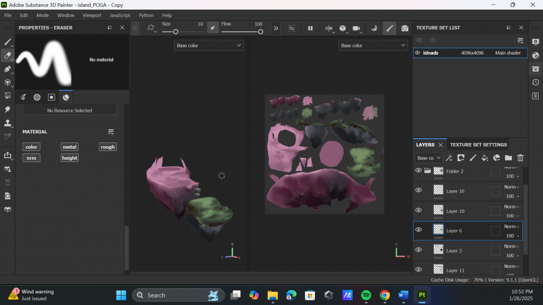Click the camera view mode icon
543x305 pixels.
[357, 29]
